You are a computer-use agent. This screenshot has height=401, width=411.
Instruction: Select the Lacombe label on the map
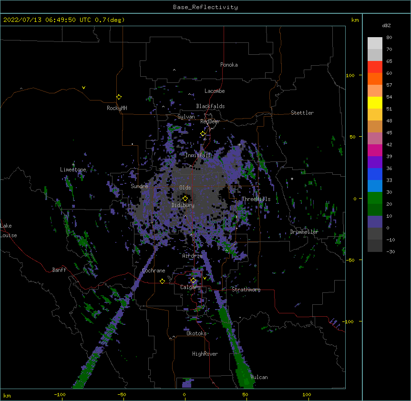[215, 91]
